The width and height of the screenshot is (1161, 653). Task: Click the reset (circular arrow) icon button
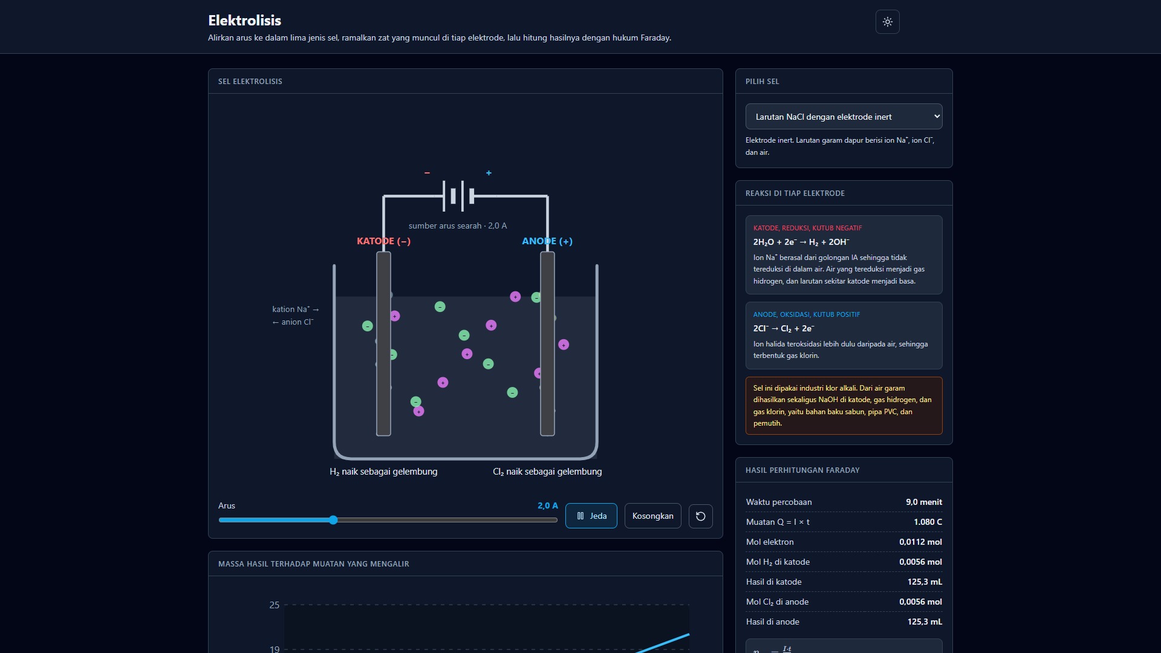click(700, 516)
